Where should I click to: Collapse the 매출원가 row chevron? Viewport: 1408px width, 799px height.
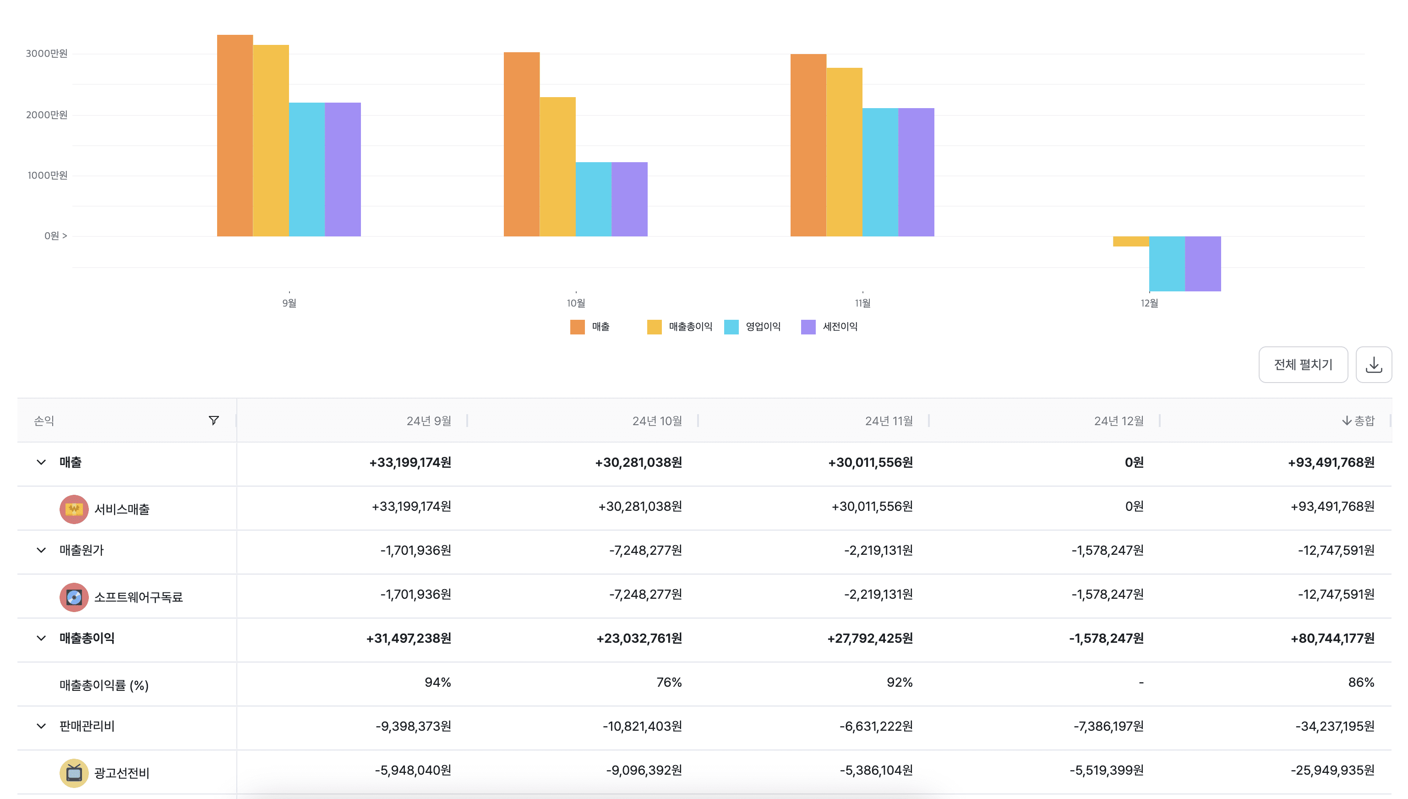pyautogui.click(x=41, y=550)
